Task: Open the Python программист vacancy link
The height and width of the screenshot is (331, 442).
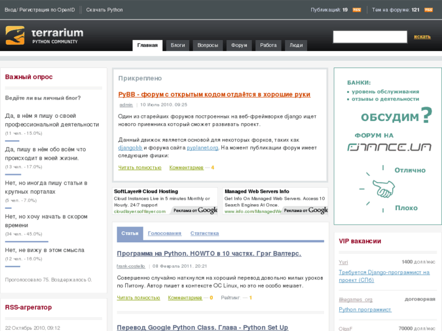Action: (x=365, y=310)
